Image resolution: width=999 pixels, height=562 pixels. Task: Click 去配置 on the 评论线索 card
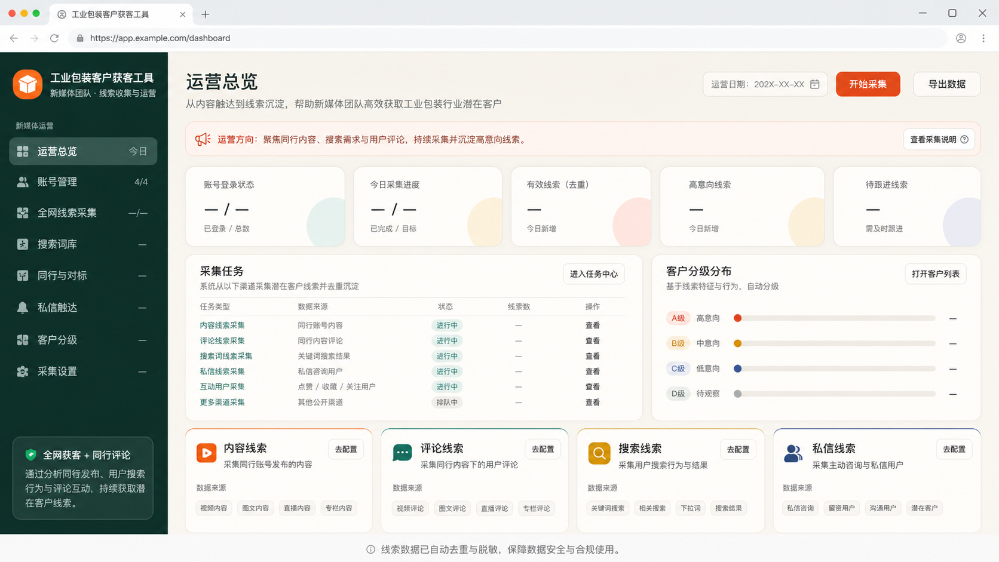tap(543, 449)
